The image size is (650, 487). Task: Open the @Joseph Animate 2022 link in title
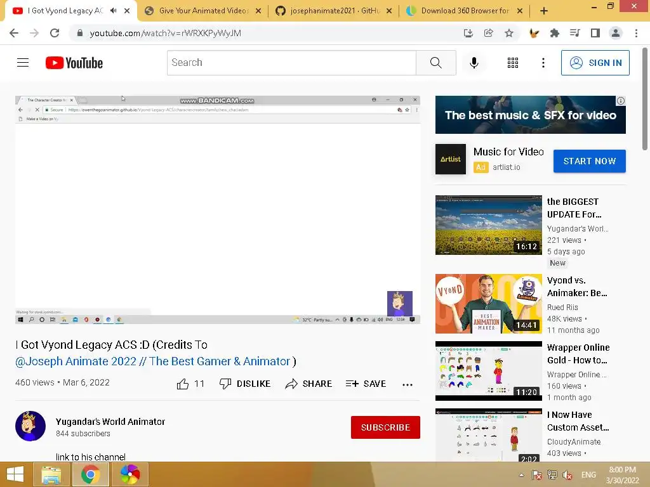point(152,361)
